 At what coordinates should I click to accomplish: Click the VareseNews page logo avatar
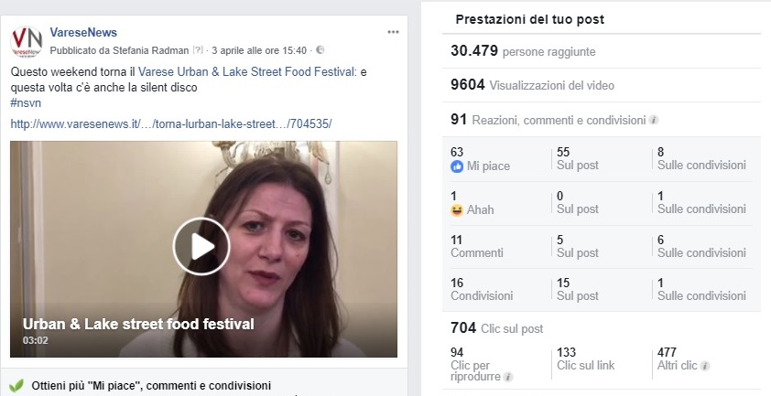[x=27, y=41]
